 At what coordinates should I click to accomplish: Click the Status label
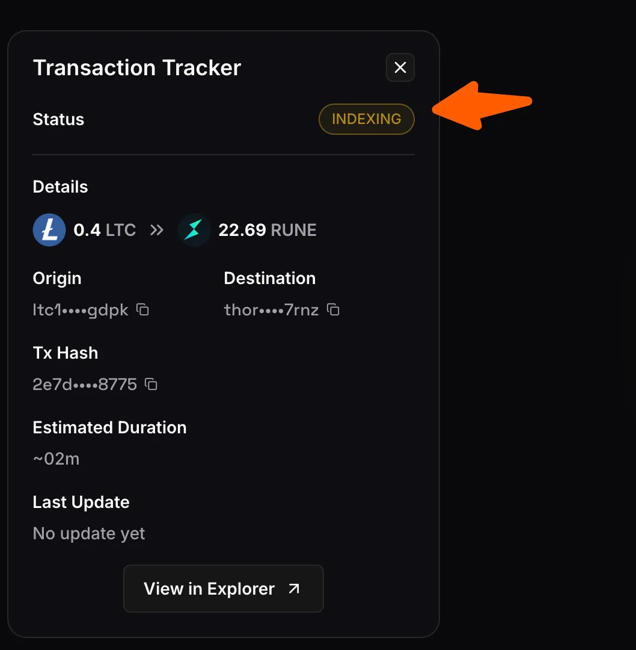[x=58, y=119]
